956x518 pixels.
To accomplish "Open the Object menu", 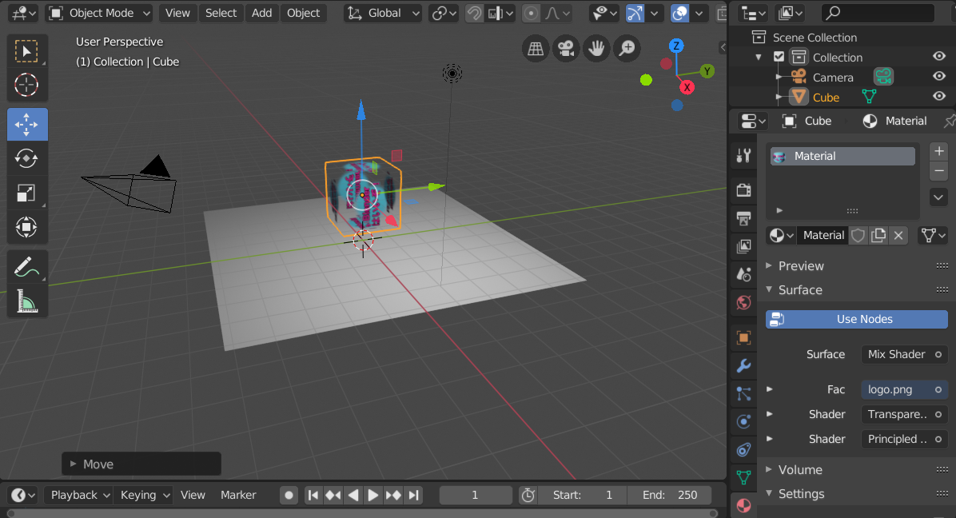I will tap(303, 13).
